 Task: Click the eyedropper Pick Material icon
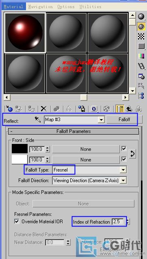[x=38, y=119]
